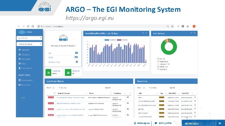Collapse the Availability/Reliability panel
The width and height of the screenshot is (225, 126).
coord(143,33)
